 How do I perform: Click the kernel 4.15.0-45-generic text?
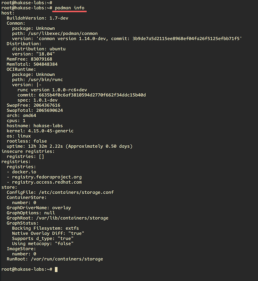pyautogui.click(x=49, y=131)
